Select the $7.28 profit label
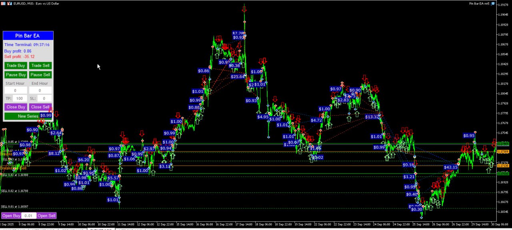The height and width of the screenshot is (230, 512). 238,33
